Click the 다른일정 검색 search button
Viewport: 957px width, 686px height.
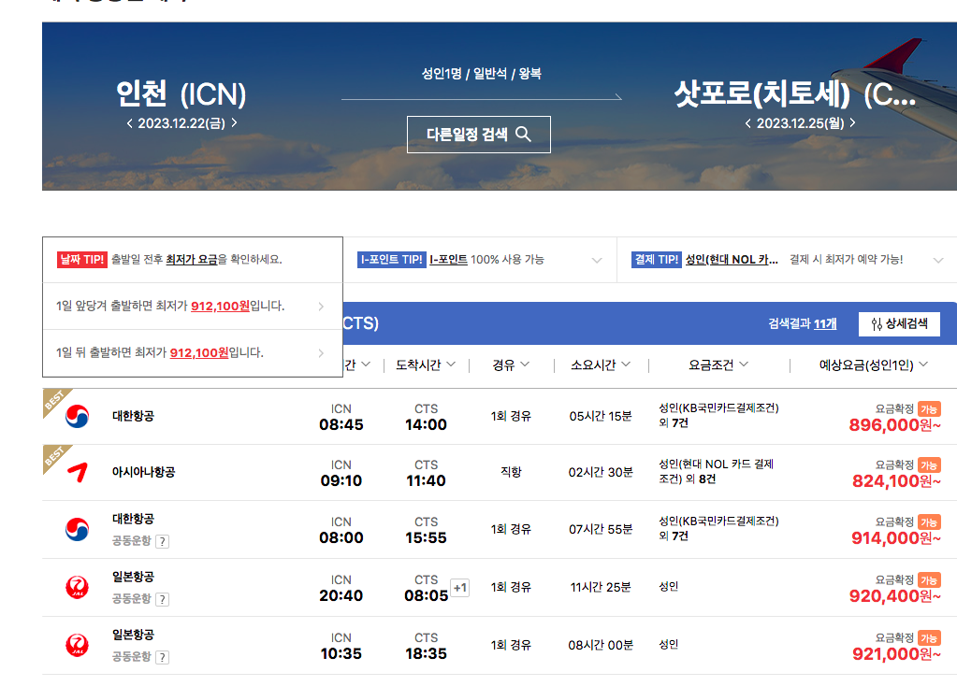tap(479, 135)
